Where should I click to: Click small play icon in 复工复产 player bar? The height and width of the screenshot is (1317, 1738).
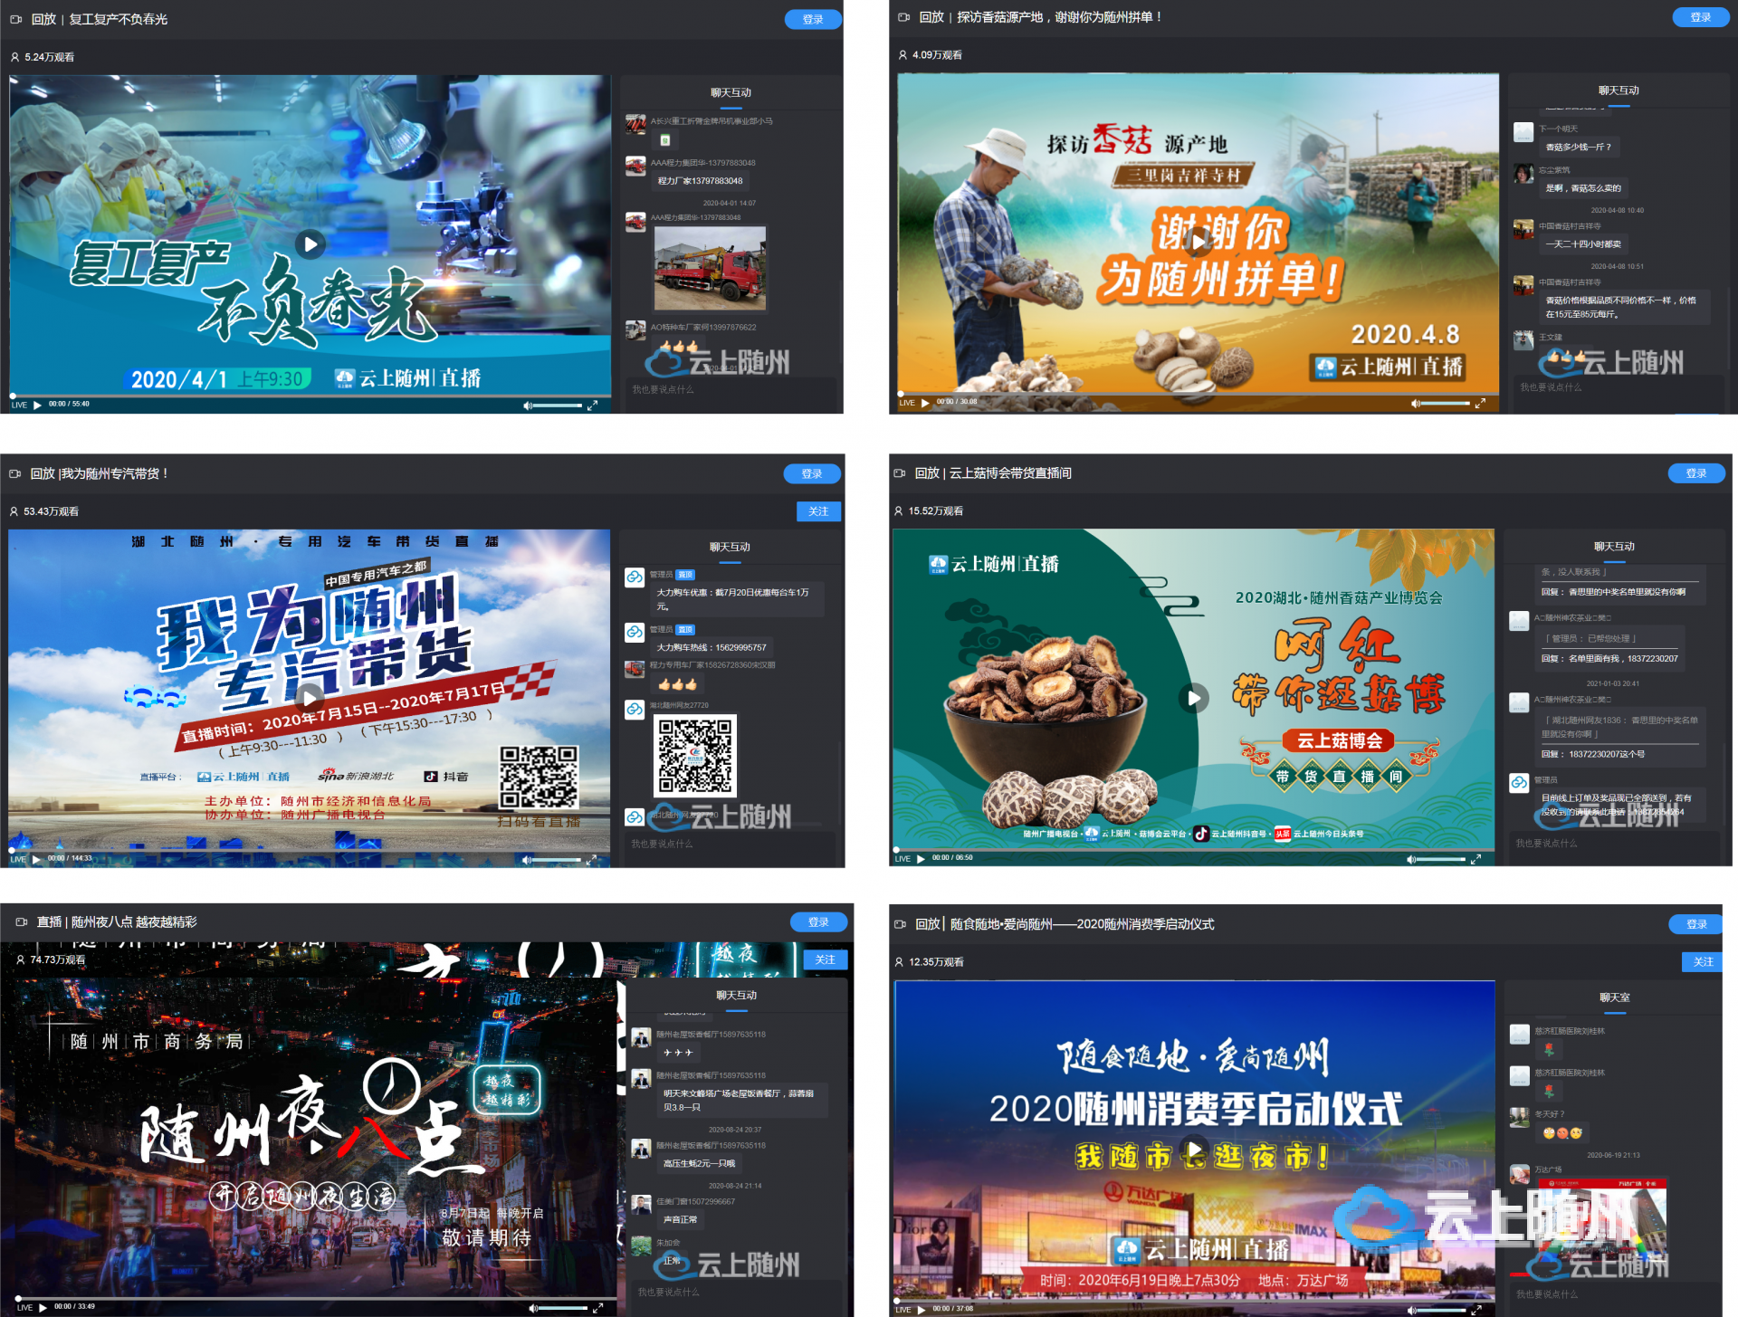tap(37, 405)
